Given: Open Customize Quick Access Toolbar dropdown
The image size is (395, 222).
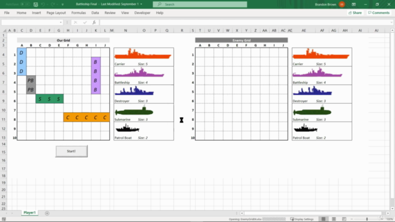Looking at the screenshot, I should point(62,4).
